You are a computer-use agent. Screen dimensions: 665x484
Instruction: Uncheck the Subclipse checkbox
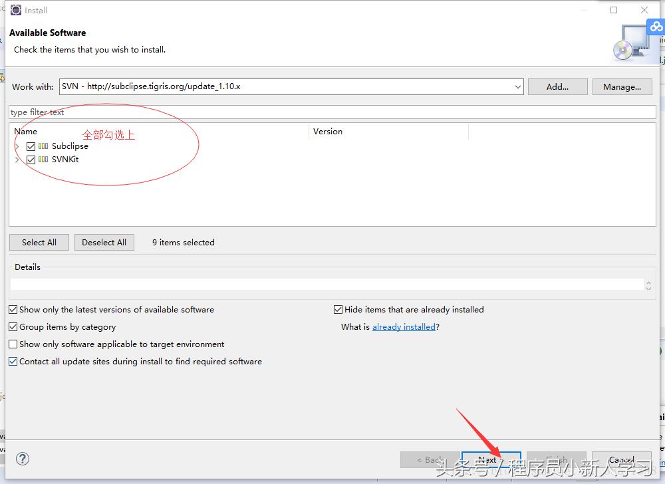click(31, 146)
